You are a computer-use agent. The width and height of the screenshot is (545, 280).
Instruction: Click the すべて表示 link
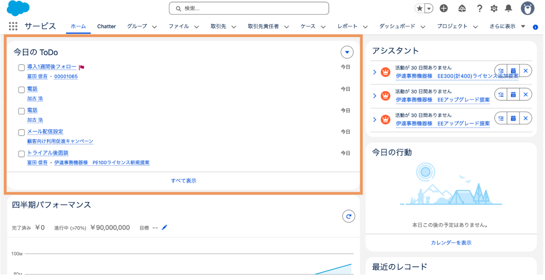point(184,181)
